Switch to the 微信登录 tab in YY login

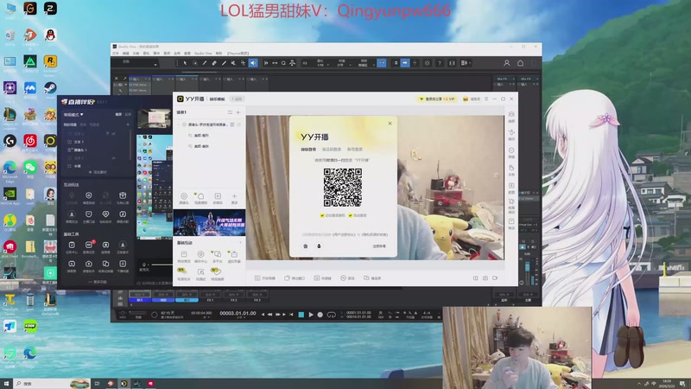[308, 150]
